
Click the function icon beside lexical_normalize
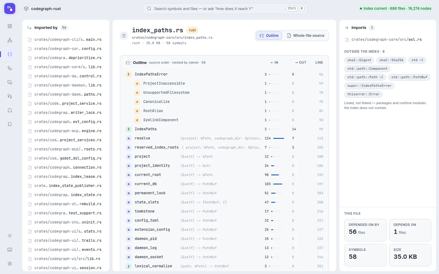click(x=129, y=266)
